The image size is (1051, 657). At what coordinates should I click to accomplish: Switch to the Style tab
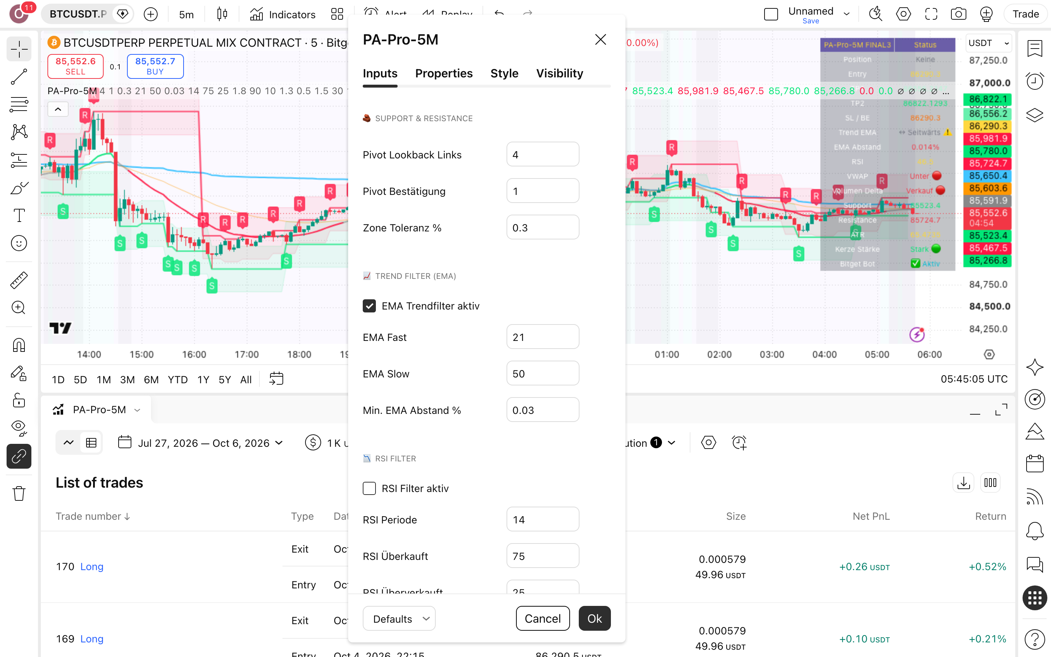point(504,73)
